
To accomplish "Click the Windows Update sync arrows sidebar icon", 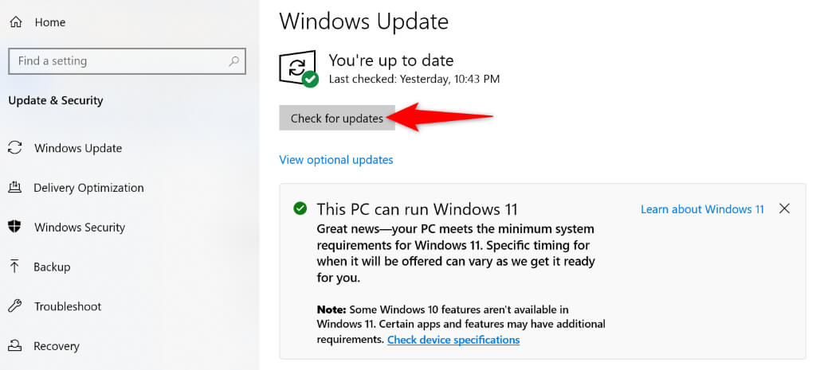I will click(15, 148).
